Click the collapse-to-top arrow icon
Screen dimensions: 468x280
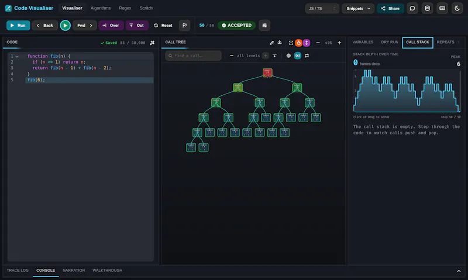click(274, 56)
